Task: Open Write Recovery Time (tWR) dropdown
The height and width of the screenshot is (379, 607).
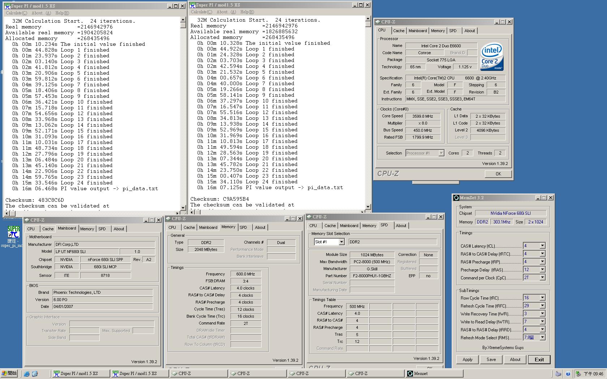Action: 542,314
